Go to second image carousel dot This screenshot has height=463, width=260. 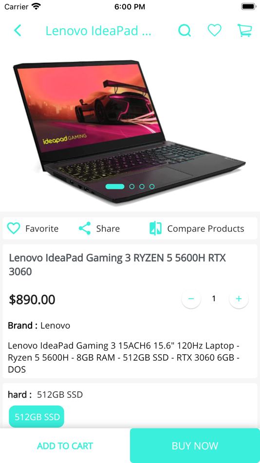(x=132, y=186)
